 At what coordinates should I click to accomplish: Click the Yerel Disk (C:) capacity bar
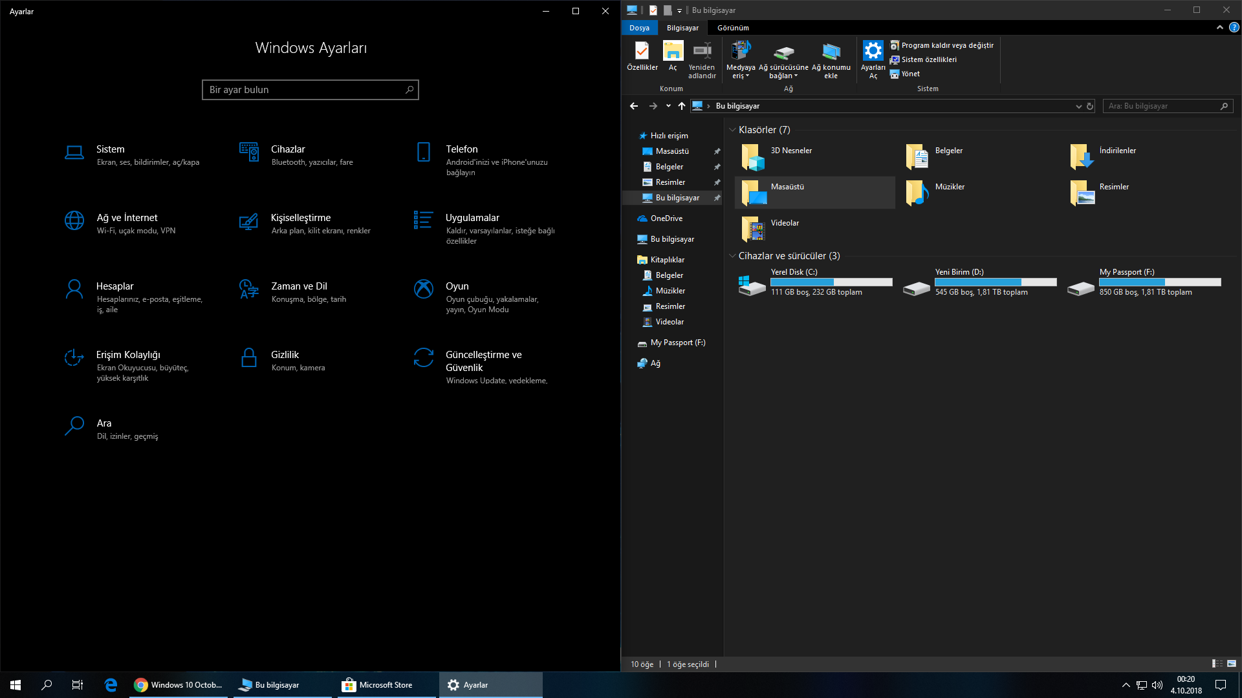coord(831,282)
